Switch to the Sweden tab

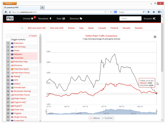tap(139, 28)
